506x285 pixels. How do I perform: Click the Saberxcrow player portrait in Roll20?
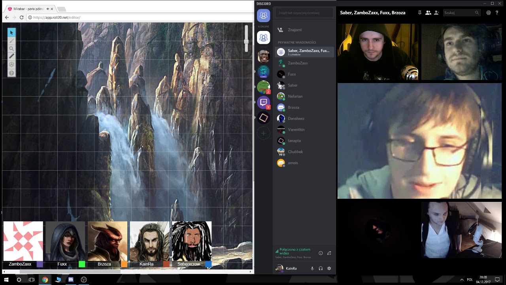(x=192, y=241)
